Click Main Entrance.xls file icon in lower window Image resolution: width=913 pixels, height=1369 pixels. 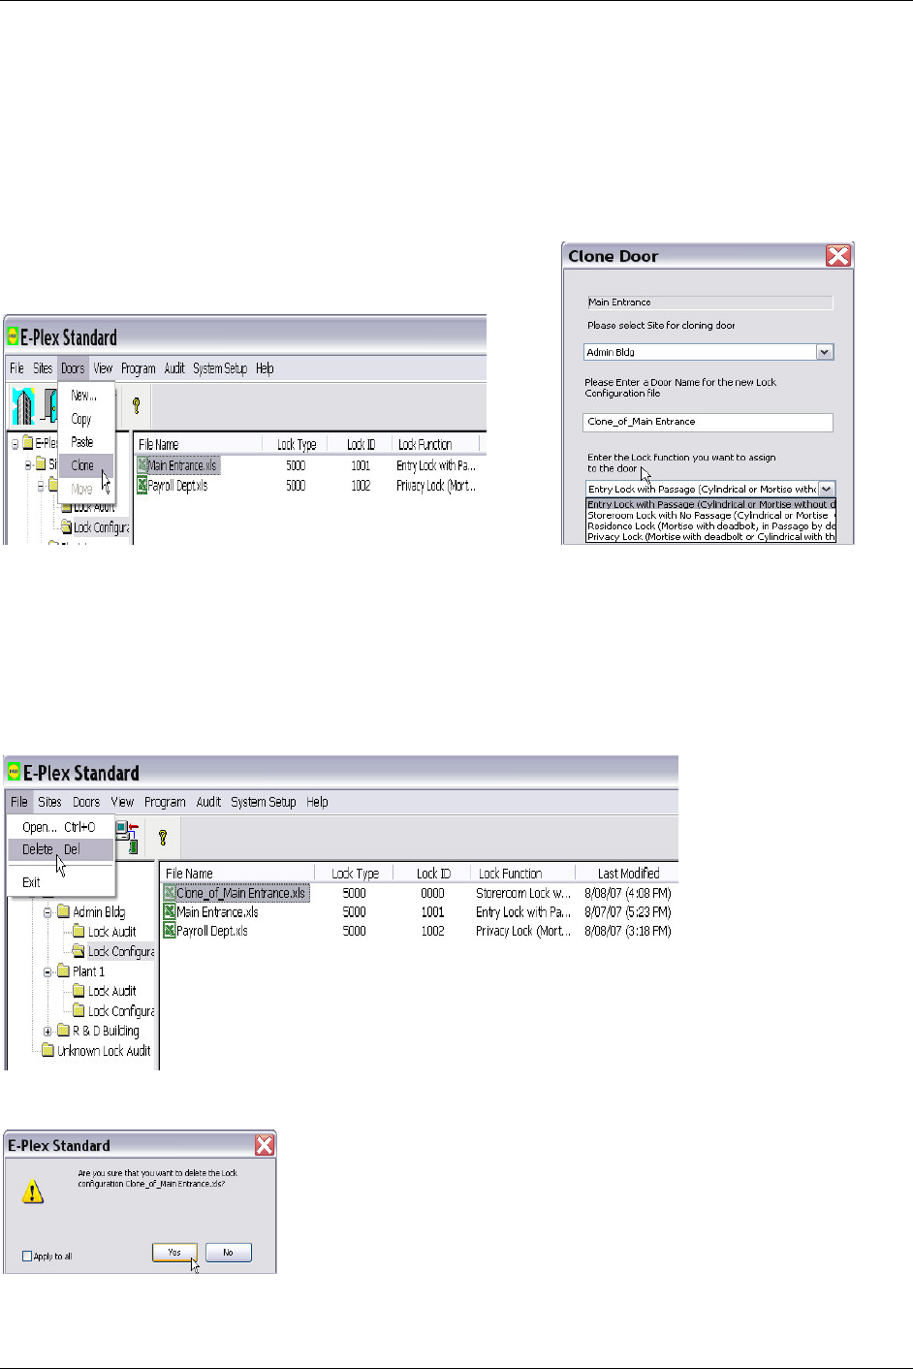pyautogui.click(x=170, y=912)
